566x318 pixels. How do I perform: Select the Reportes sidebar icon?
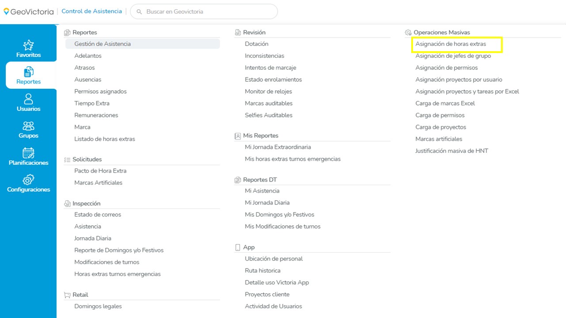click(x=28, y=72)
